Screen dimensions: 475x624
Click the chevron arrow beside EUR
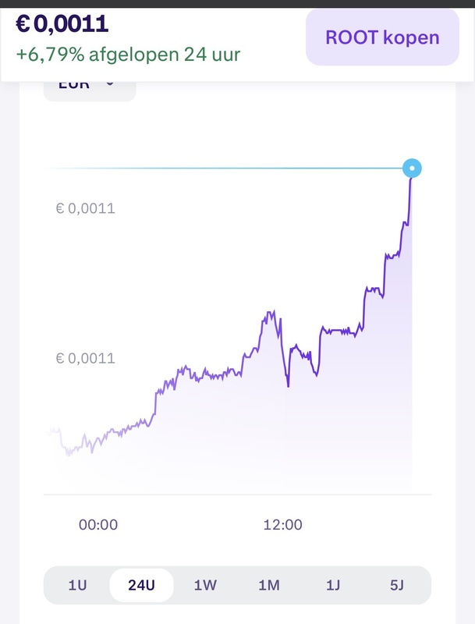tap(110, 83)
